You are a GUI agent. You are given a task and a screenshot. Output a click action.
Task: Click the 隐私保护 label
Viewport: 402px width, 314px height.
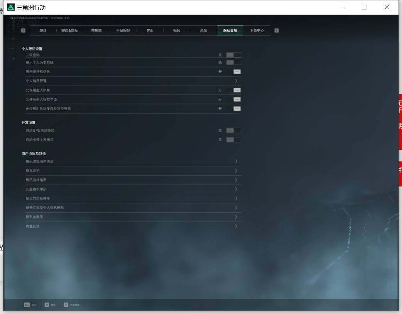pos(32,171)
